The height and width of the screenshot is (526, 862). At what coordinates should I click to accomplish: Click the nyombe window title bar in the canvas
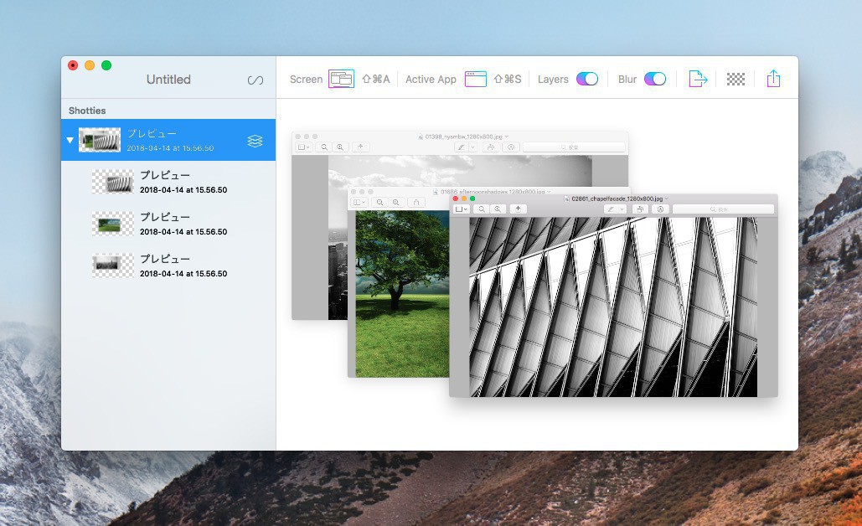click(459, 136)
